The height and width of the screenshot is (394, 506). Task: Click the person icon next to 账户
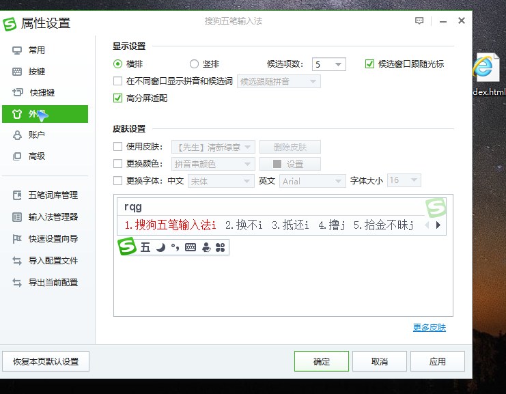17,135
